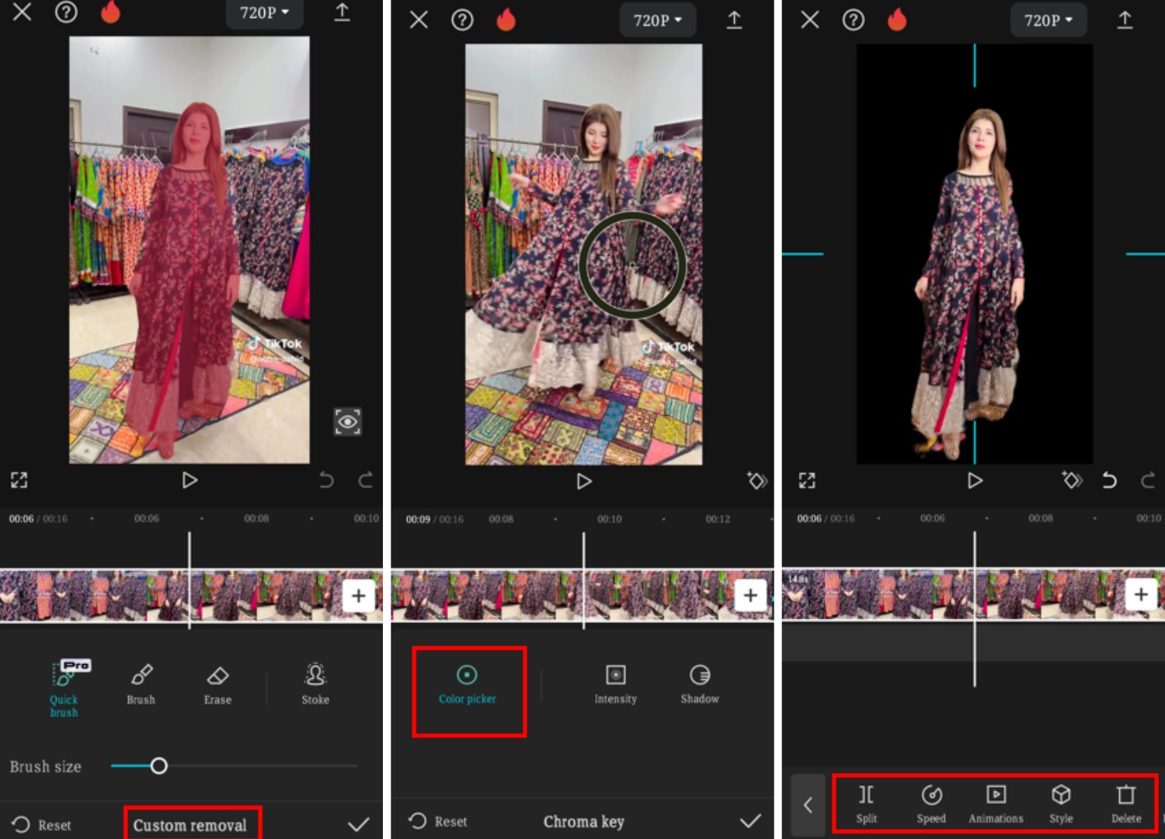This screenshot has height=839, width=1165.
Task: Add a clip on the Chroma key timeline
Action: [750, 596]
